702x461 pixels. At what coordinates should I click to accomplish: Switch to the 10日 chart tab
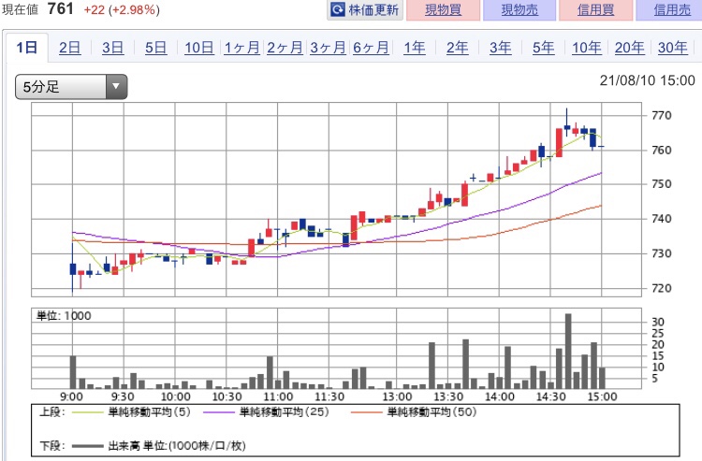(x=199, y=47)
